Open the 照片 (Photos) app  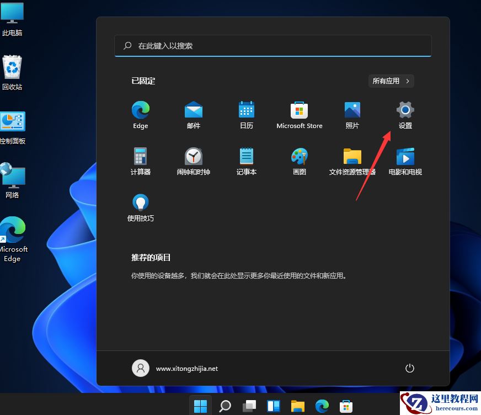click(x=352, y=114)
